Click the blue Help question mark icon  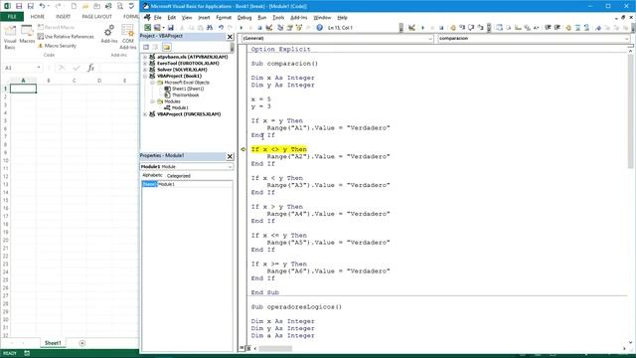[320, 28]
